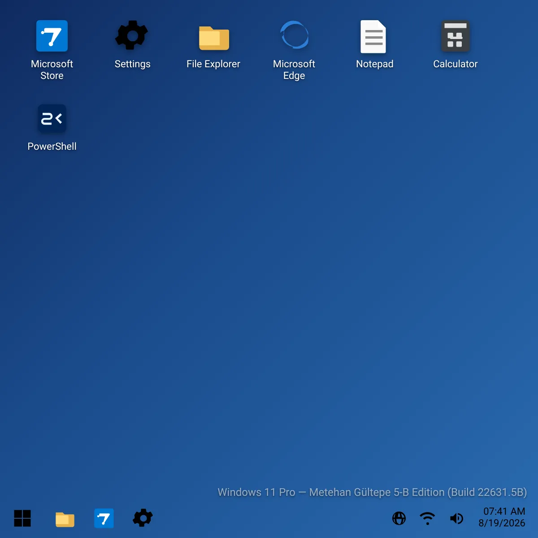Open Settings gear in taskbar
Screen dimensions: 538x538
(x=143, y=518)
